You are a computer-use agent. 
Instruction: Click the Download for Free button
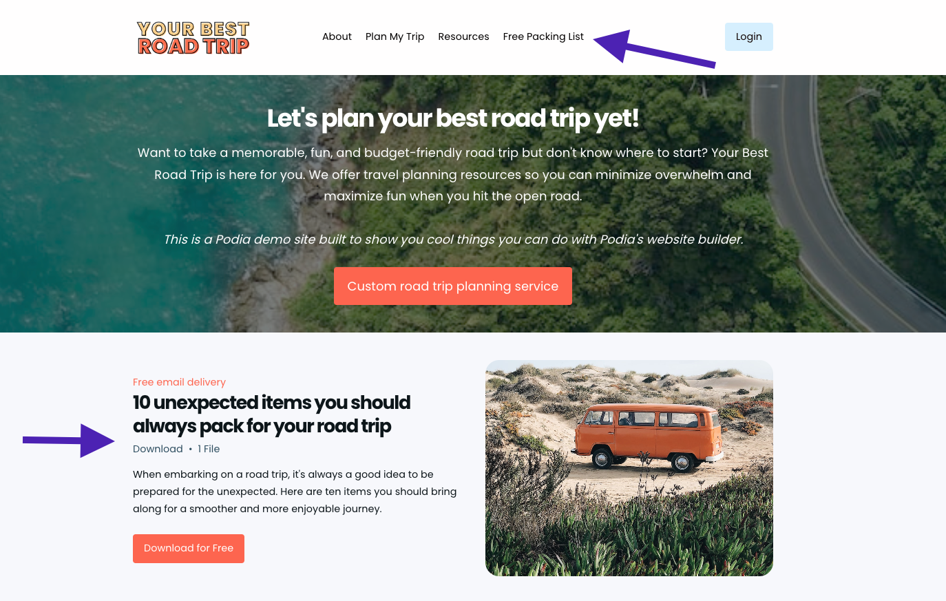(x=189, y=548)
